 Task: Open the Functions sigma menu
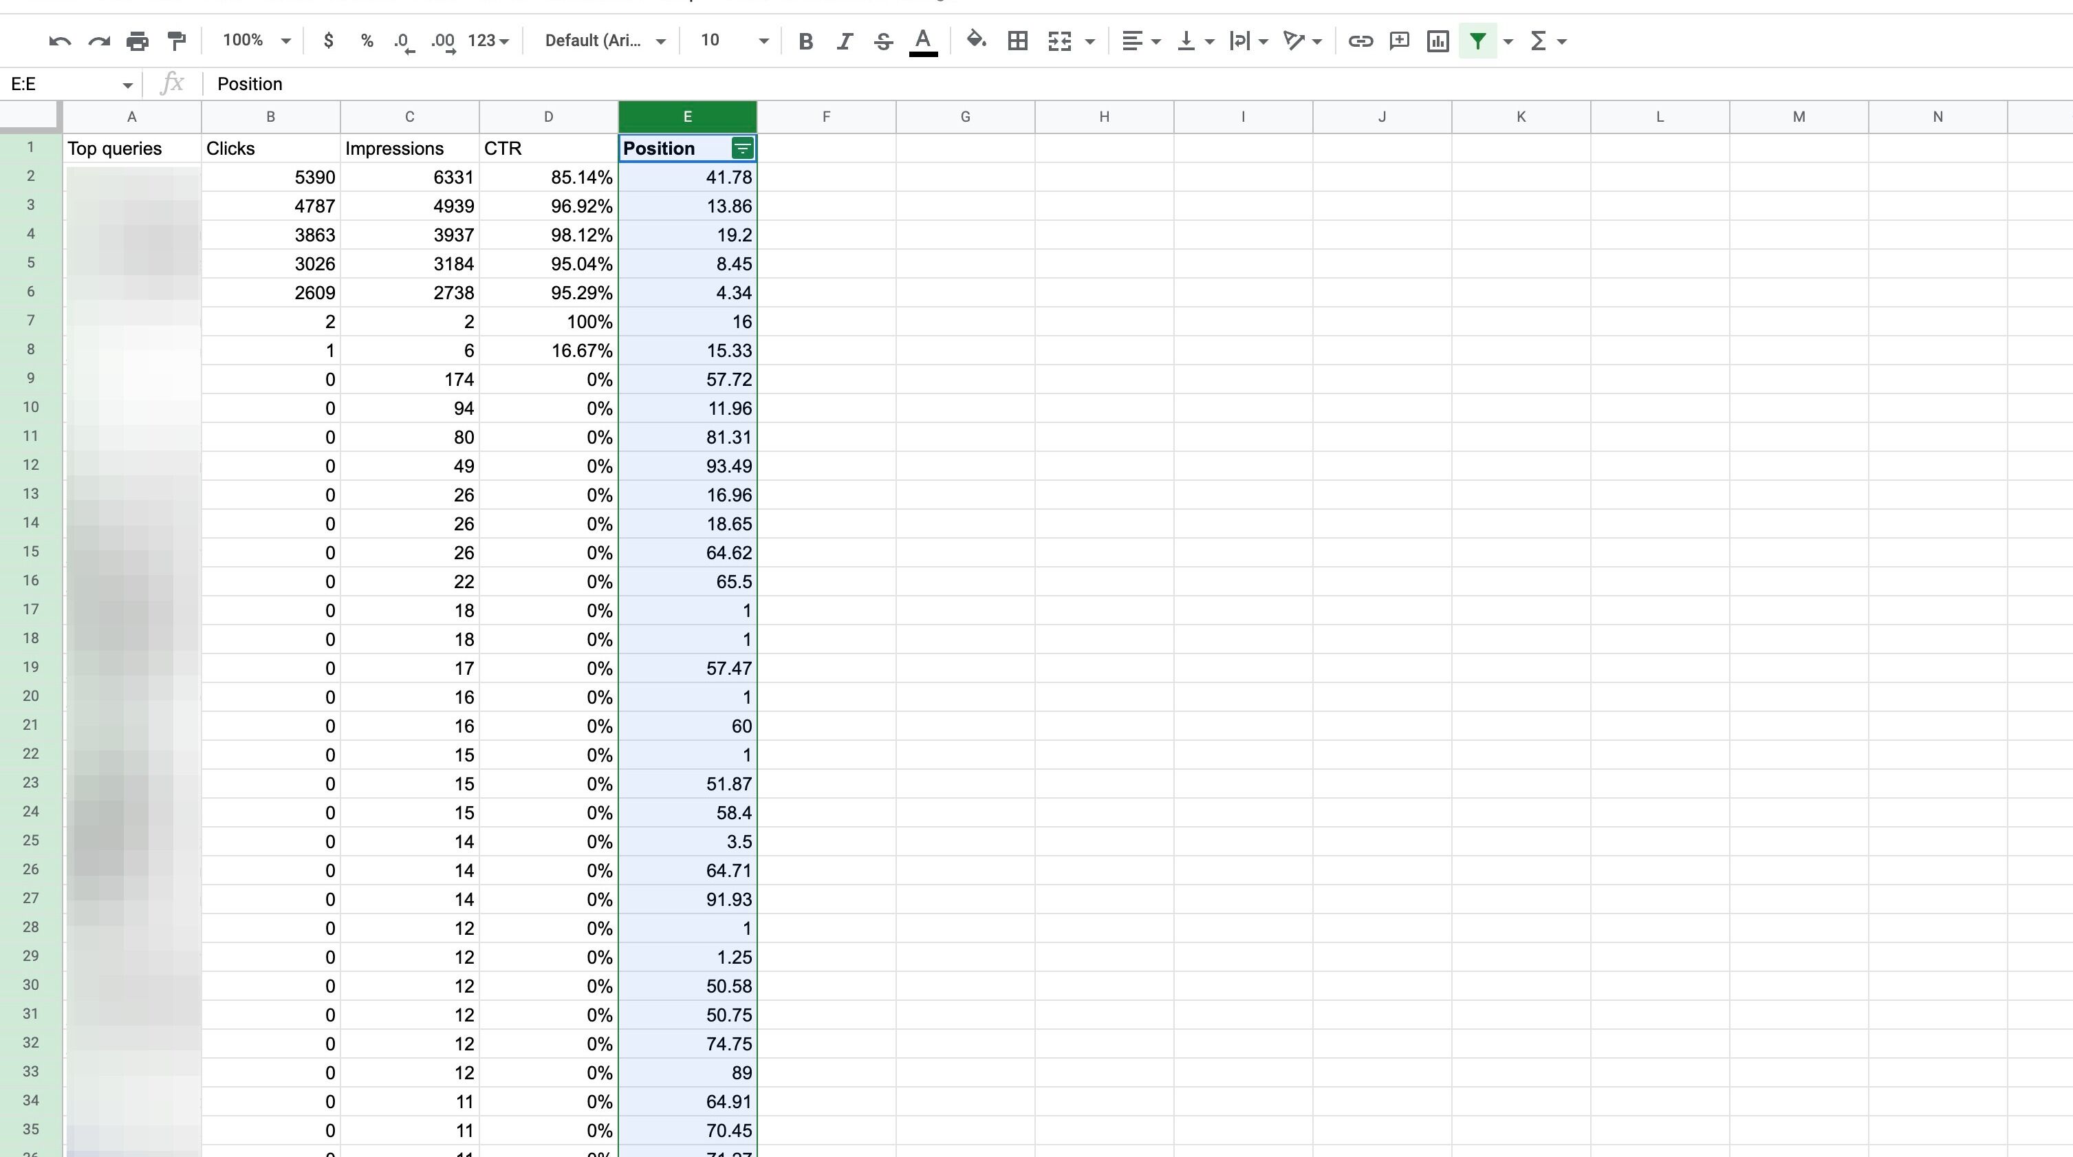click(x=1547, y=41)
